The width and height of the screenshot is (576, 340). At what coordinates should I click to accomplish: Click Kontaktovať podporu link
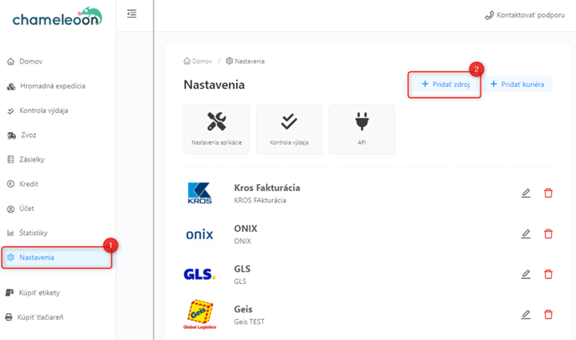pyautogui.click(x=525, y=15)
